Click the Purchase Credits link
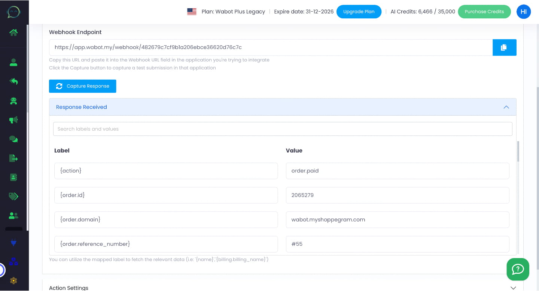The width and height of the screenshot is (539, 291). pyautogui.click(x=484, y=12)
